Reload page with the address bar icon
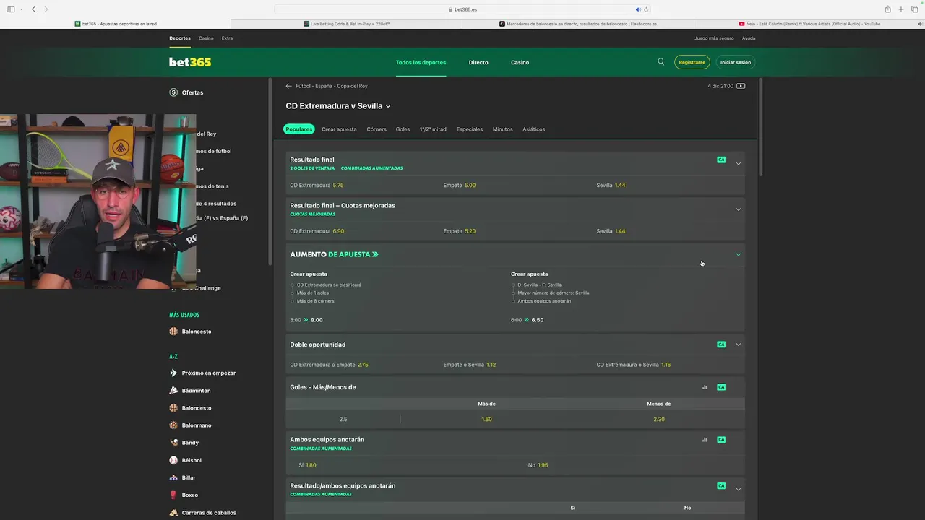The width and height of the screenshot is (925, 520). (x=646, y=9)
